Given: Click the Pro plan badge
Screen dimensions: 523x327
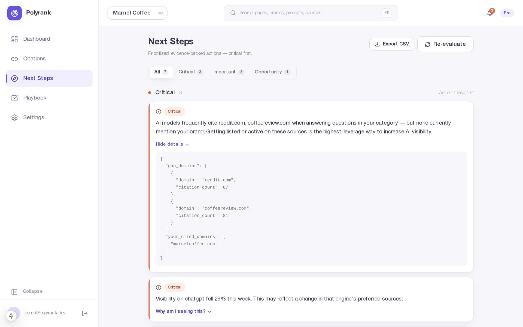Looking at the screenshot, I should coord(507,13).
